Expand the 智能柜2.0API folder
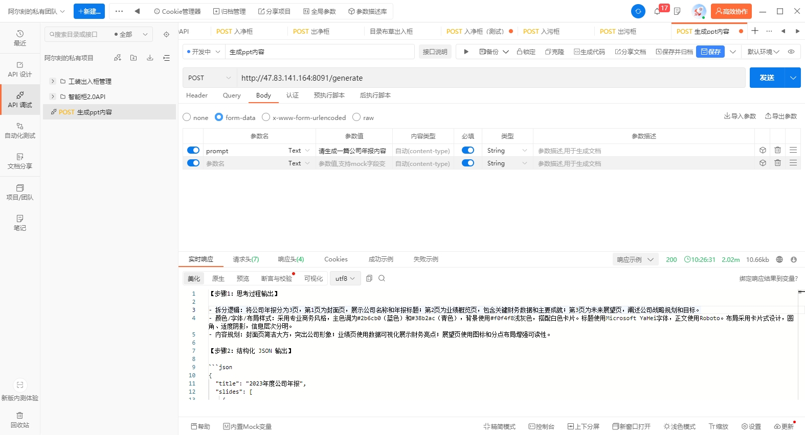805x435 pixels. point(52,96)
